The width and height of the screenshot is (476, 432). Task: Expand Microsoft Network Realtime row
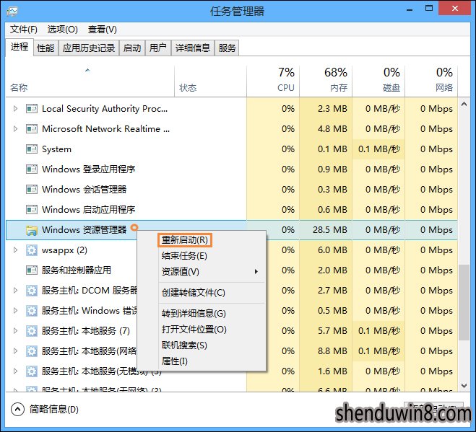pos(15,129)
